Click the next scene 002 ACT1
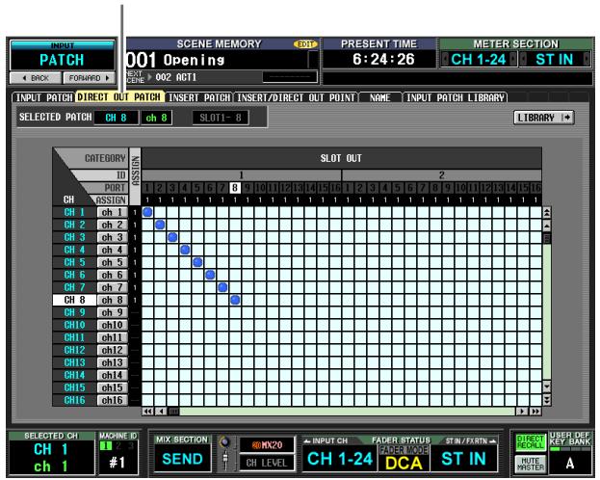The image size is (600, 480). [x=176, y=77]
